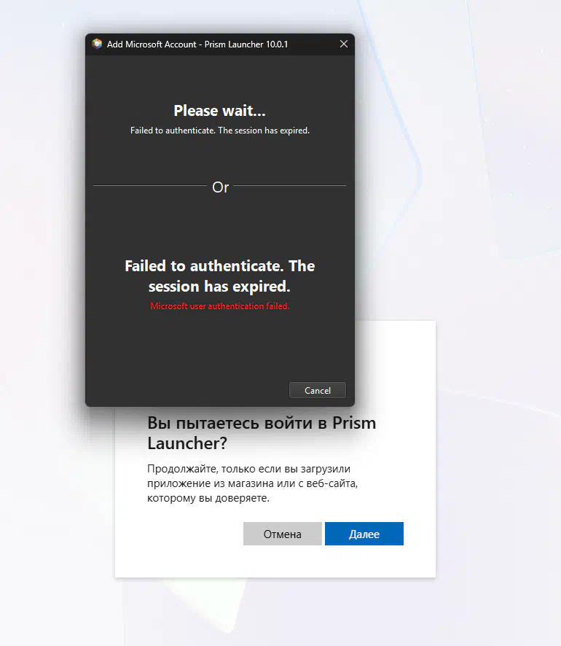Image resolution: width=561 pixels, height=646 pixels.
Task: Click large bold 'Failed to authenticate' message
Action: (x=220, y=276)
